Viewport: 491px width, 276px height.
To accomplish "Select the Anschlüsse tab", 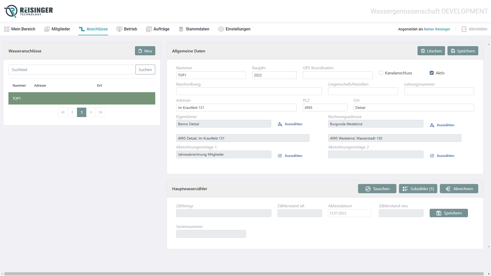I will coord(93,29).
